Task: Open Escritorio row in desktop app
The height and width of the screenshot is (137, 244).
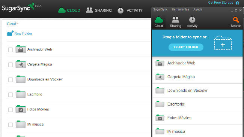Action: 197,104
